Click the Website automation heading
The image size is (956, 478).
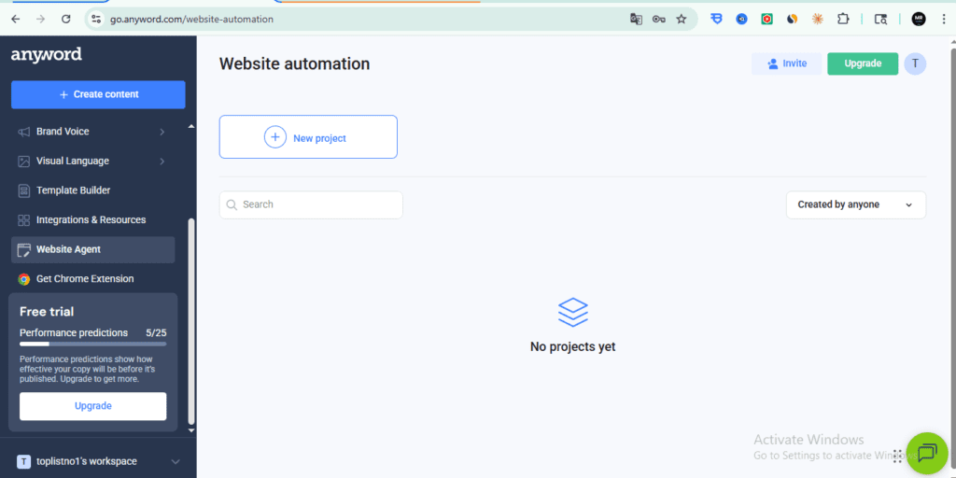coord(294,64)
